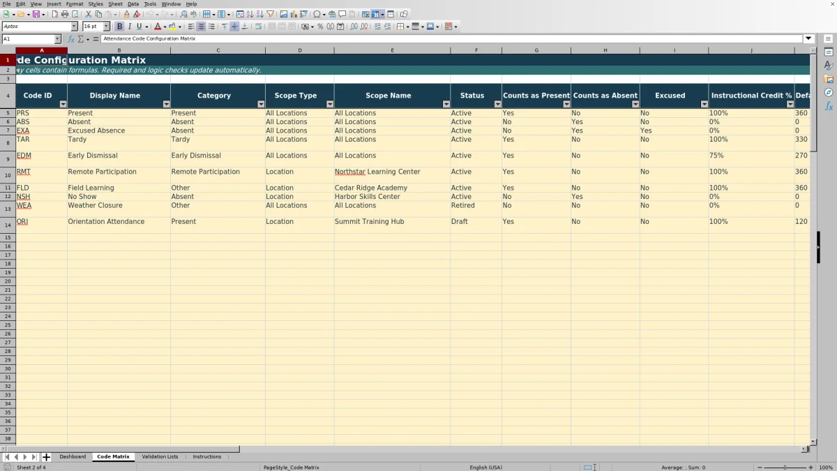Open the Gallery sidebar panel icon
This screenshot has height=471, width=837.
click(x=829, y=79)
